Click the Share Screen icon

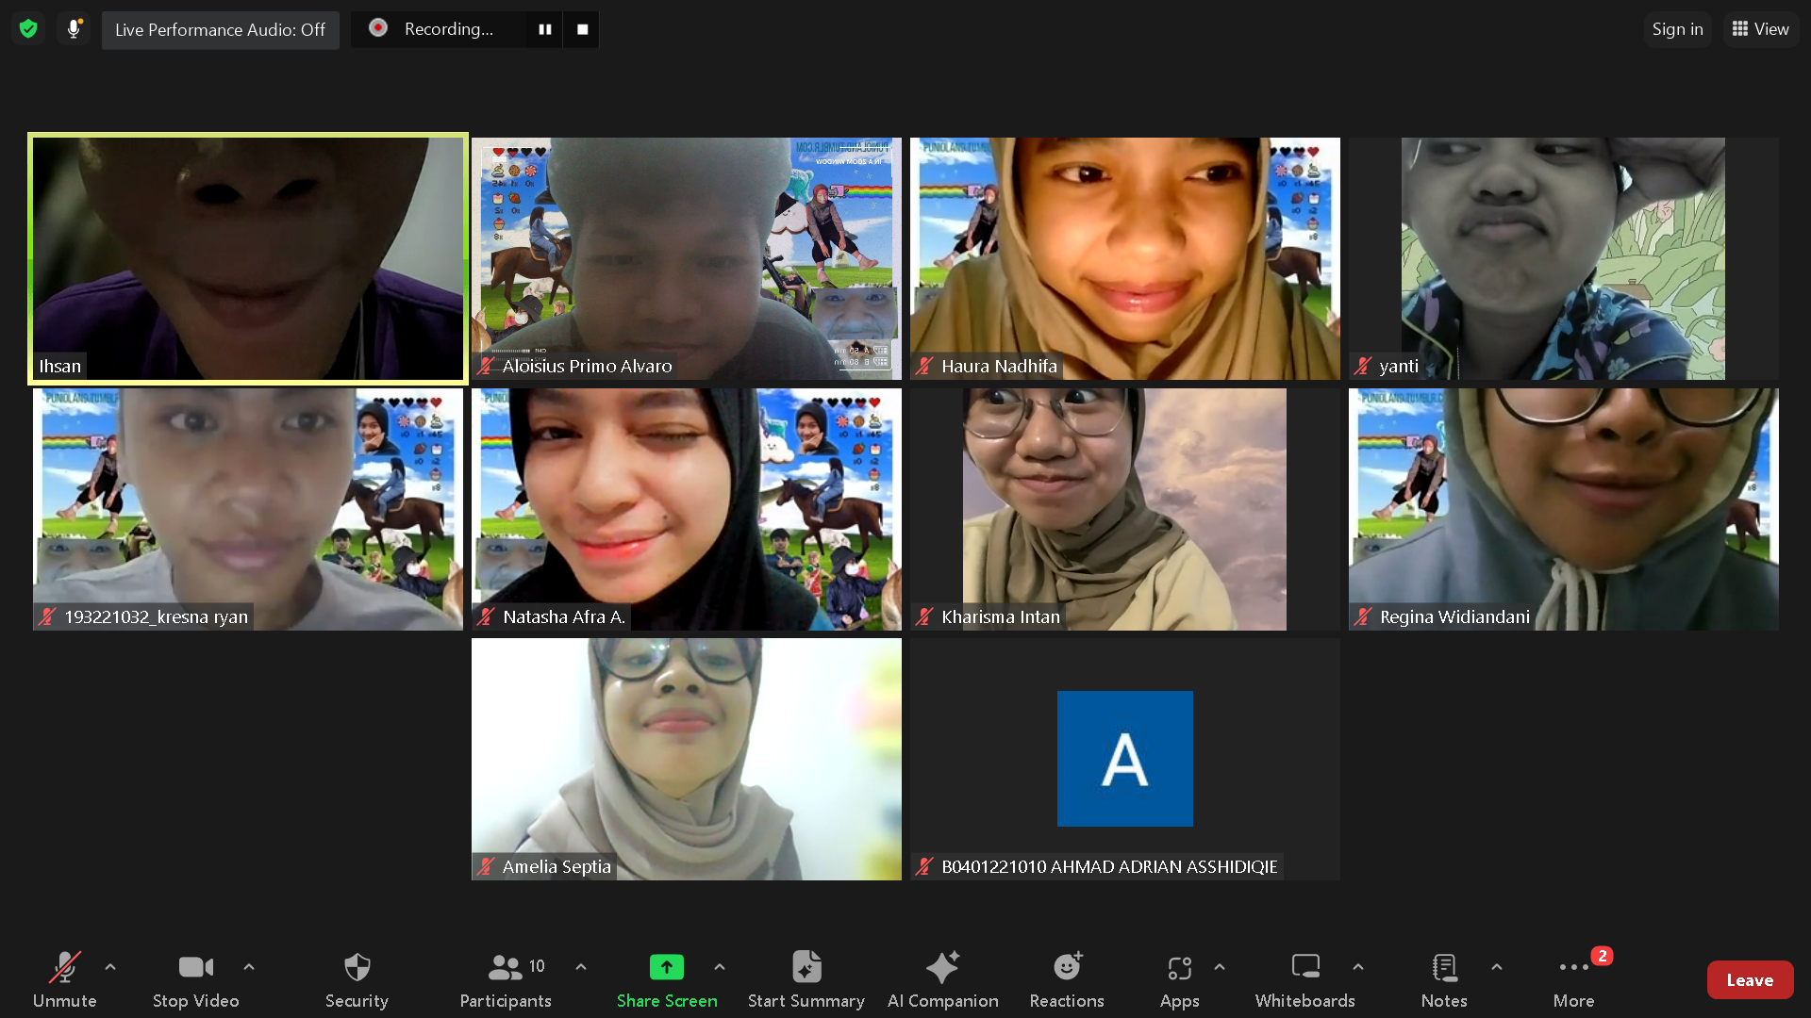[x=666, y=967]
